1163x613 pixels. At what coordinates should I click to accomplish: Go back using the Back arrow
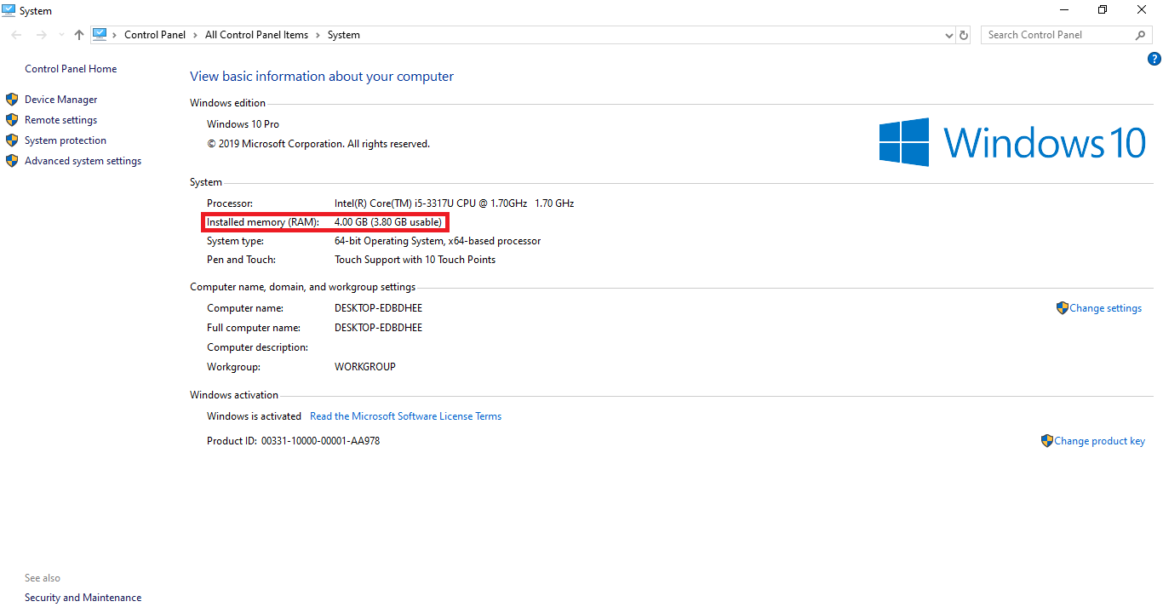click(x=16, y=35)
